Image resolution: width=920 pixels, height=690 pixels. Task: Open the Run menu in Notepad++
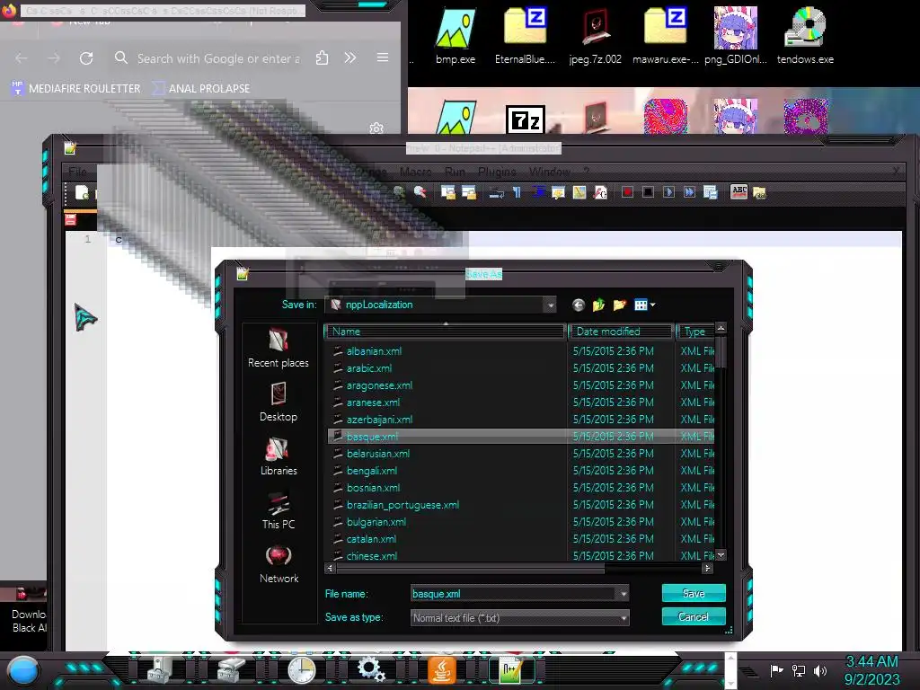click(x=455, y=172)
